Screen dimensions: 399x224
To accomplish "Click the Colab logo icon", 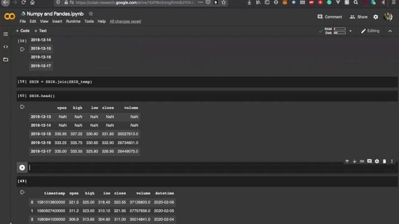I will pos(10,17).
